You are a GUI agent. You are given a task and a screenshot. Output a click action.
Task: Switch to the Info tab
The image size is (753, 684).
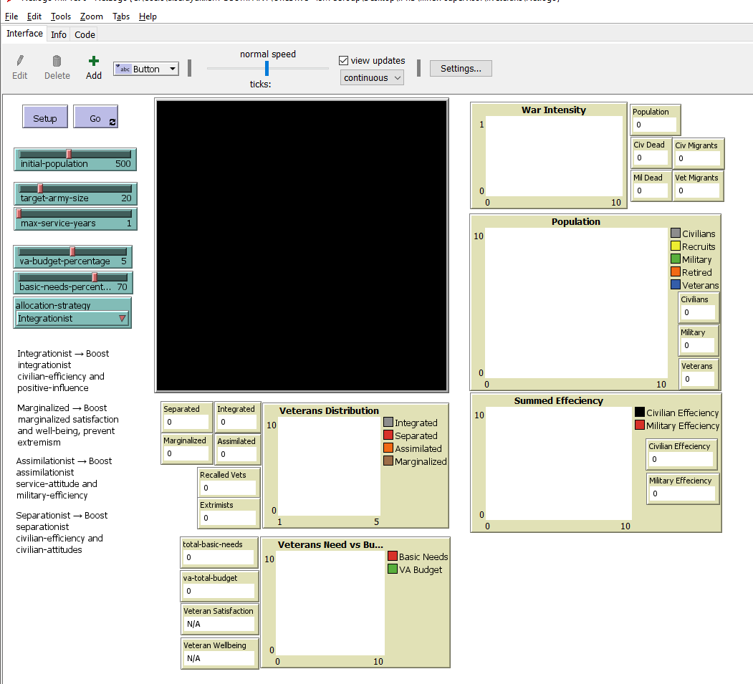59,34
